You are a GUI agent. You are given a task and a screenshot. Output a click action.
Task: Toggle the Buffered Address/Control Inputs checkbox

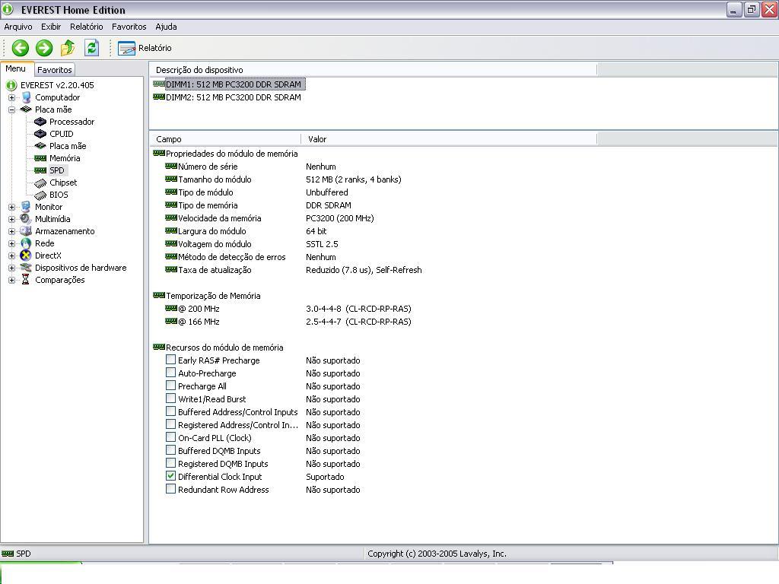(x=170, y=411)
